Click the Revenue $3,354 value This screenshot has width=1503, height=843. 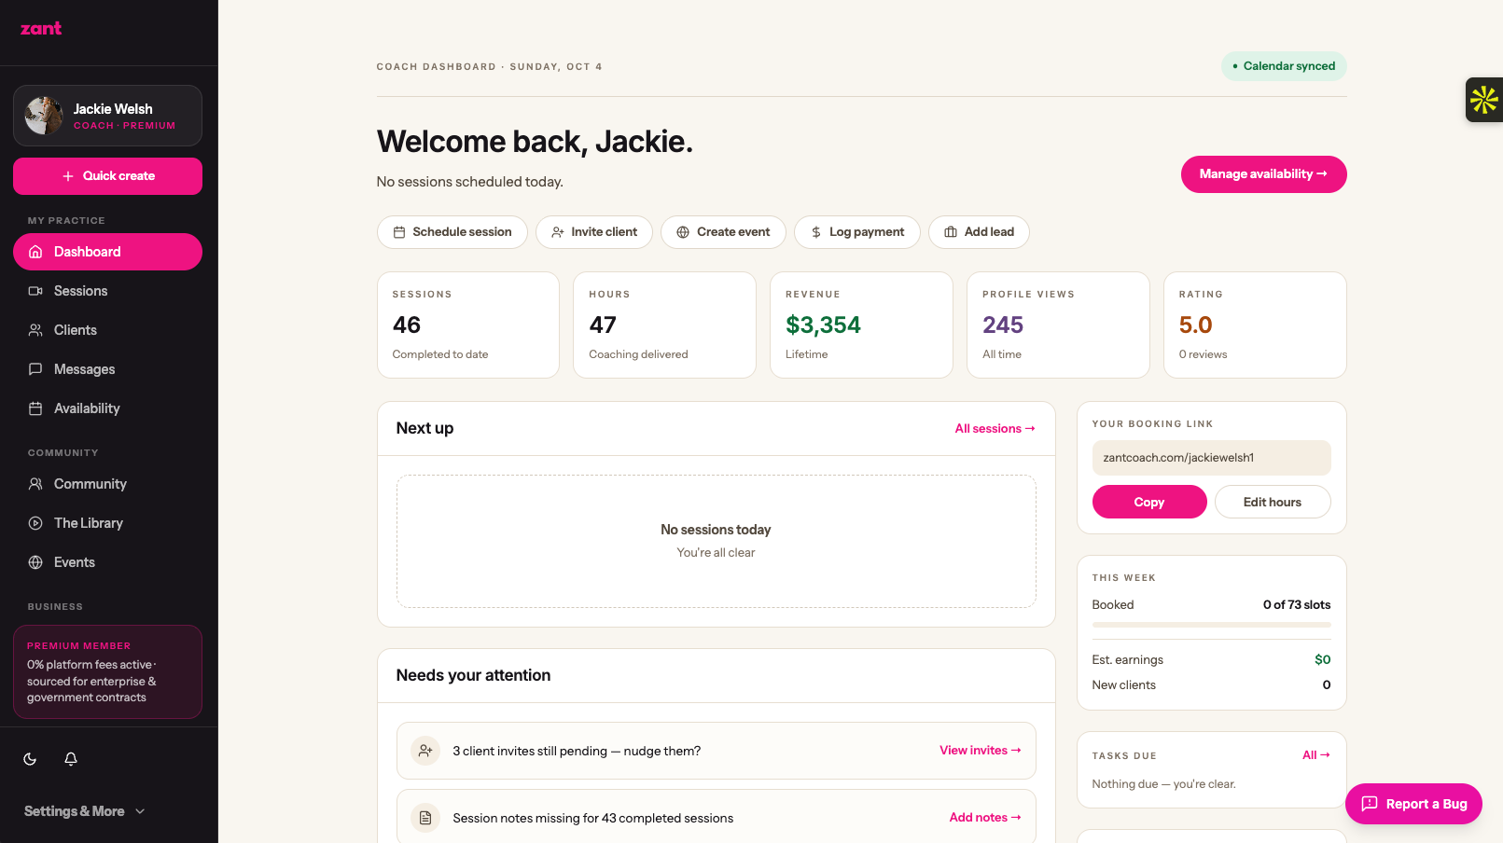[823, 325]
